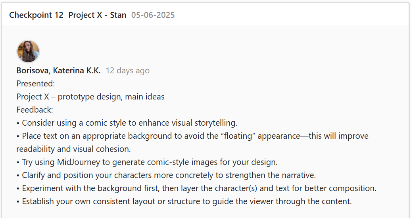Viewport: 411px width, 218px height.
Task: Click the "readability and visual cohesion." line
Action: [x=73, y=149]
